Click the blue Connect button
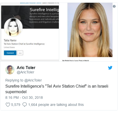 [x=10, y=53]
